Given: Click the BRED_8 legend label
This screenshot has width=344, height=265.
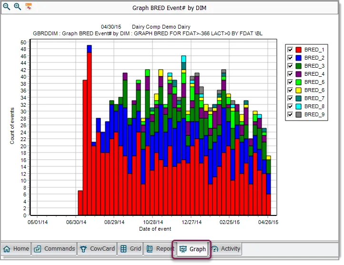Looking at the screenshot, I should click(x=314, y=106).
